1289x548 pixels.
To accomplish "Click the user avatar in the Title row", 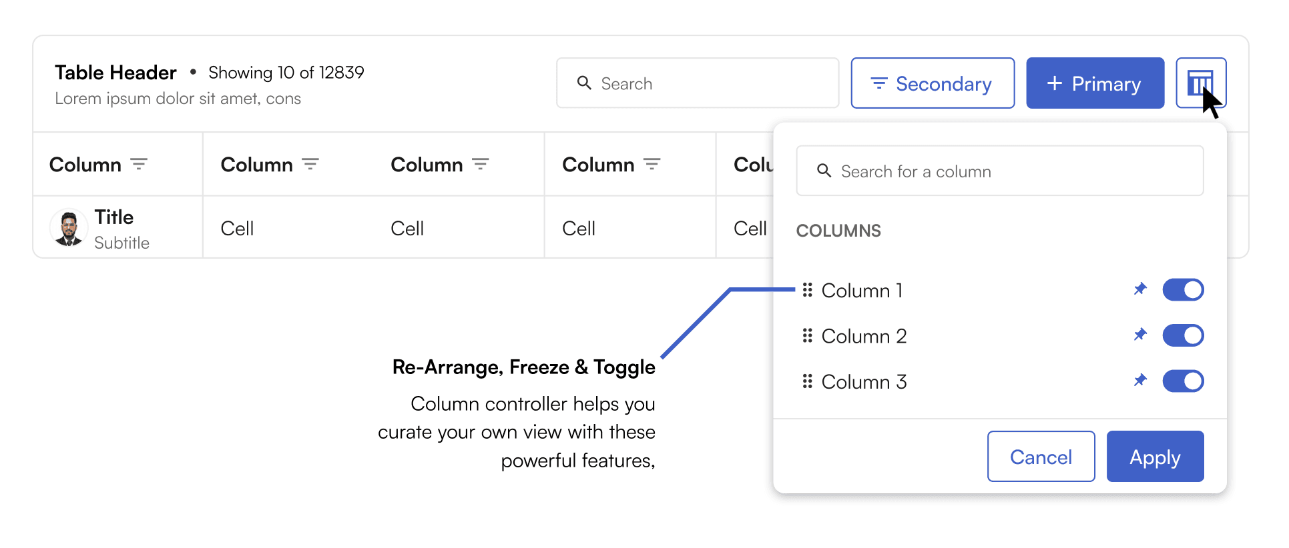I will point(69,228).
